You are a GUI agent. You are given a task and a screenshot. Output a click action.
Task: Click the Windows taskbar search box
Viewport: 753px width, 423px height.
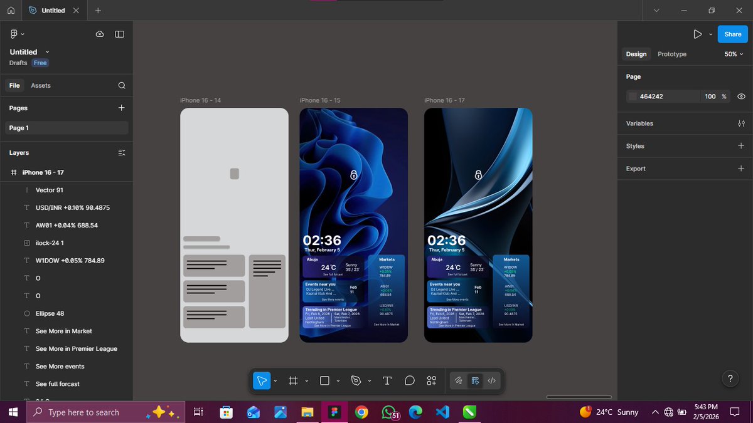pyautogui.click(x=107, y=412)
